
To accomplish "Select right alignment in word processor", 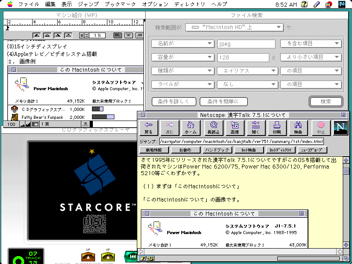I will [x=139, y=35].
